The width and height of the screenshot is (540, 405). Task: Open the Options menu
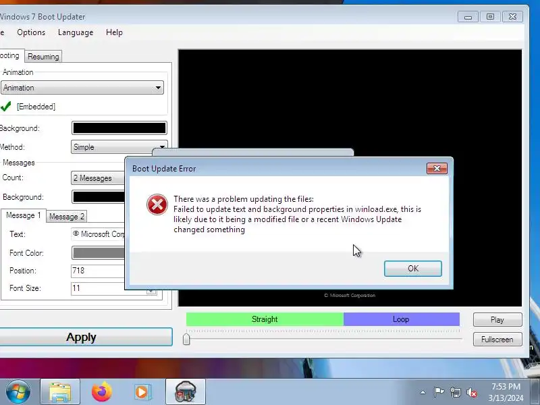31,32
